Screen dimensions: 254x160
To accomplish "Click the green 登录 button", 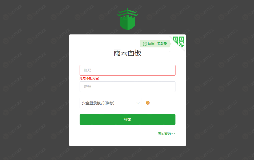I will (128, 119).
